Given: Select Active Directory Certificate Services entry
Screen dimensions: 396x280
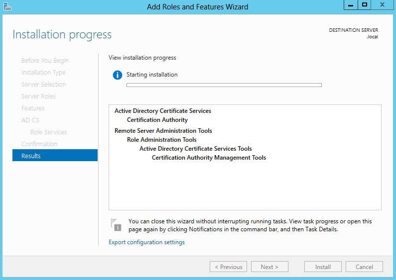Looking at the screenshot, I should point(163,111).
